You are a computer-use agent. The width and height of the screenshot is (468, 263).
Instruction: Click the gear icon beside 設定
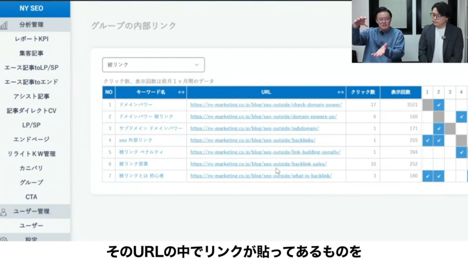[4, 239]
